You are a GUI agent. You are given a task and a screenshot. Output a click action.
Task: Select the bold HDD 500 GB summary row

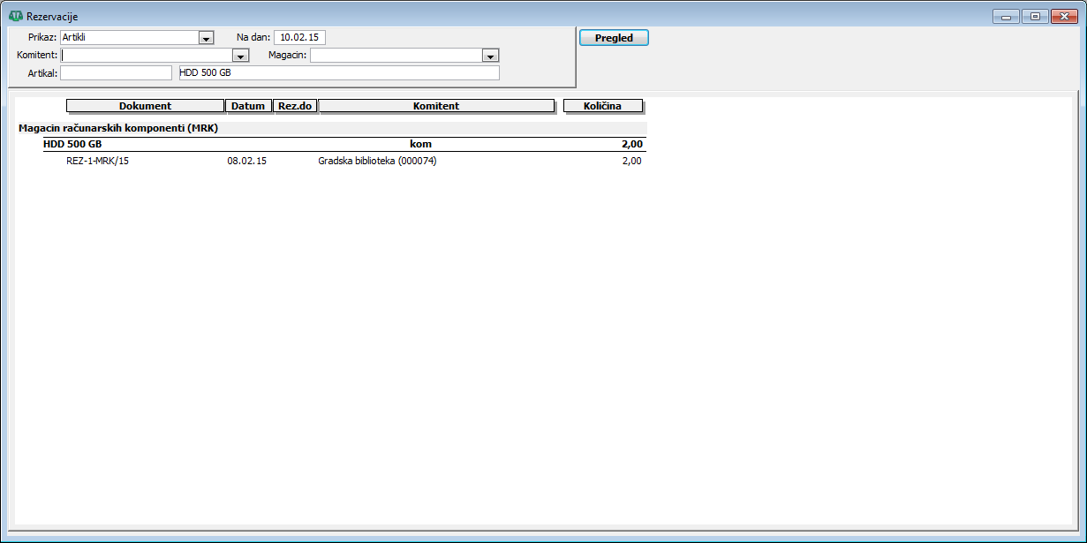[x=72, y=144]
